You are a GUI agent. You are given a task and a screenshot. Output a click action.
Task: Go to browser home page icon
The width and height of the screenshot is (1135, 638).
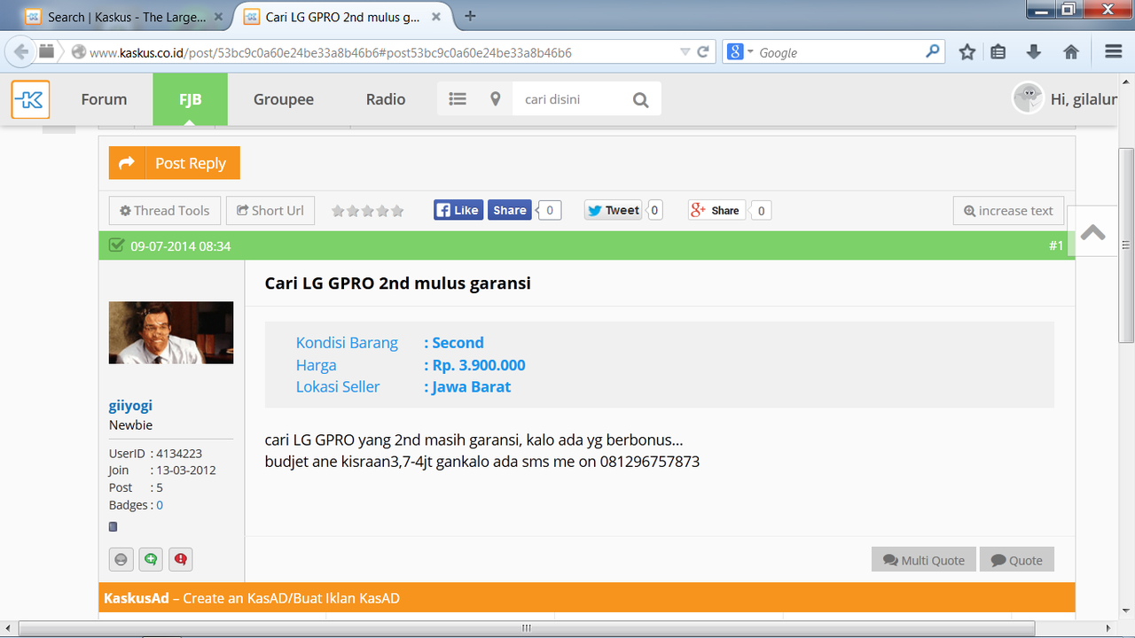tap(1071, 52)
